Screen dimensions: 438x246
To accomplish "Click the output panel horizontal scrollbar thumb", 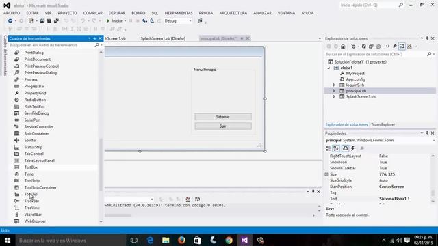I will coord(118,215).
